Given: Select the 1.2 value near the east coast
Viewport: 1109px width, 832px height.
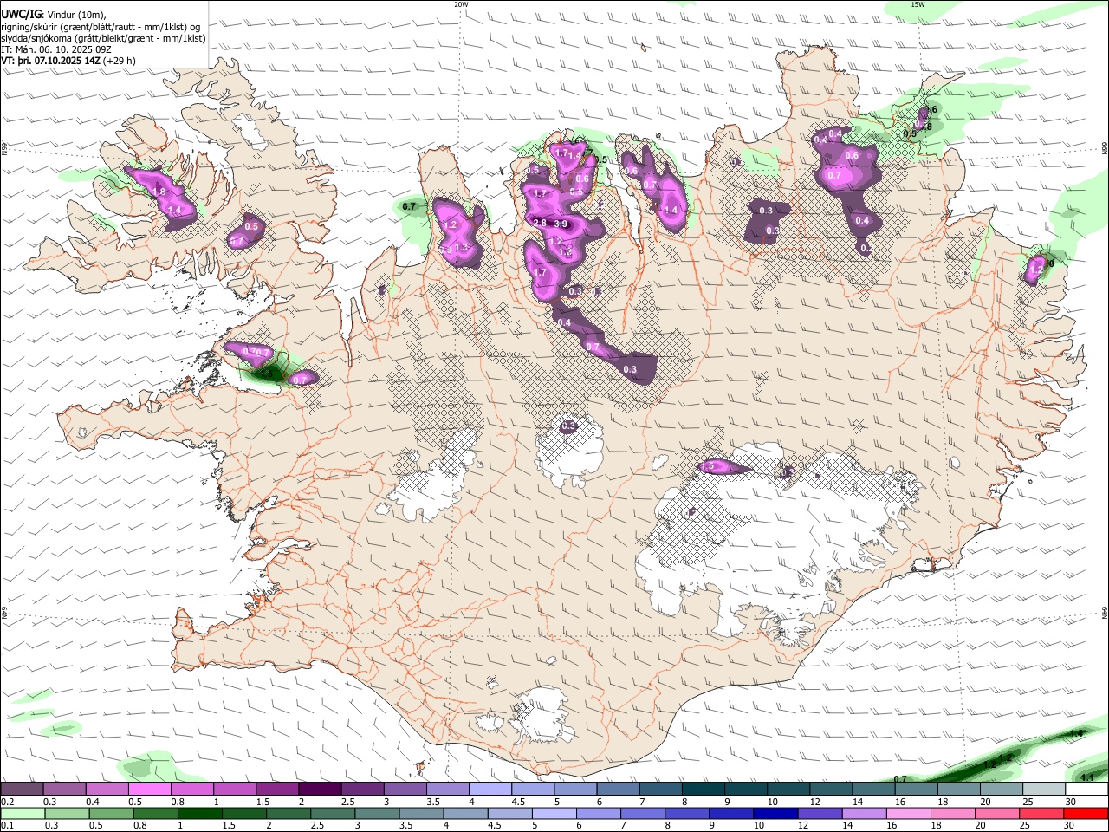Looking at the screenshot, I should coord(1035,270).
